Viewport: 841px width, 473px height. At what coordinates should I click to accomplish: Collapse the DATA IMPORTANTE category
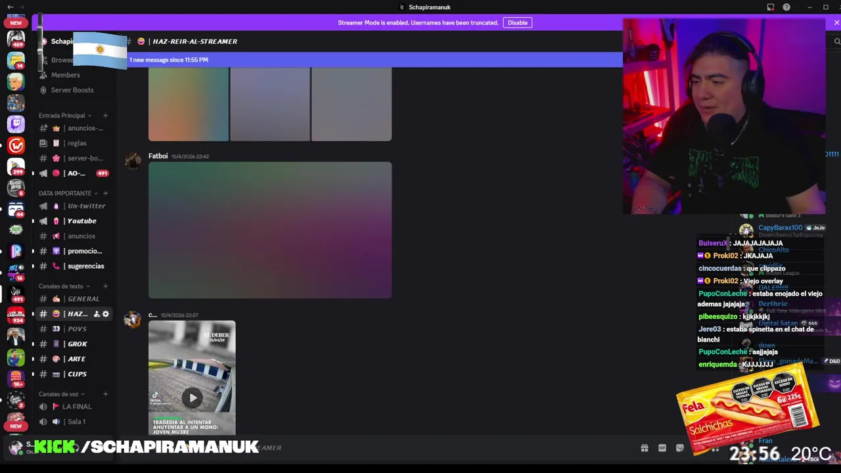68,193
